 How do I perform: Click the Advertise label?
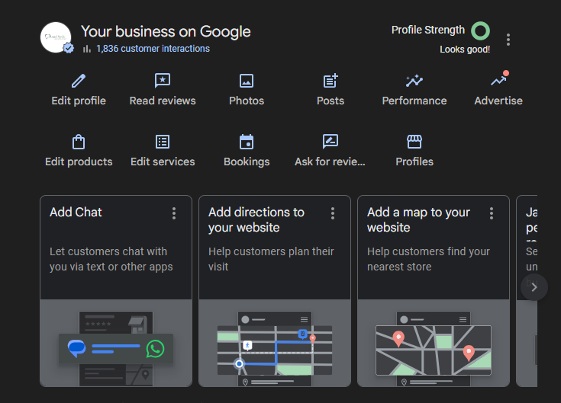498,101
